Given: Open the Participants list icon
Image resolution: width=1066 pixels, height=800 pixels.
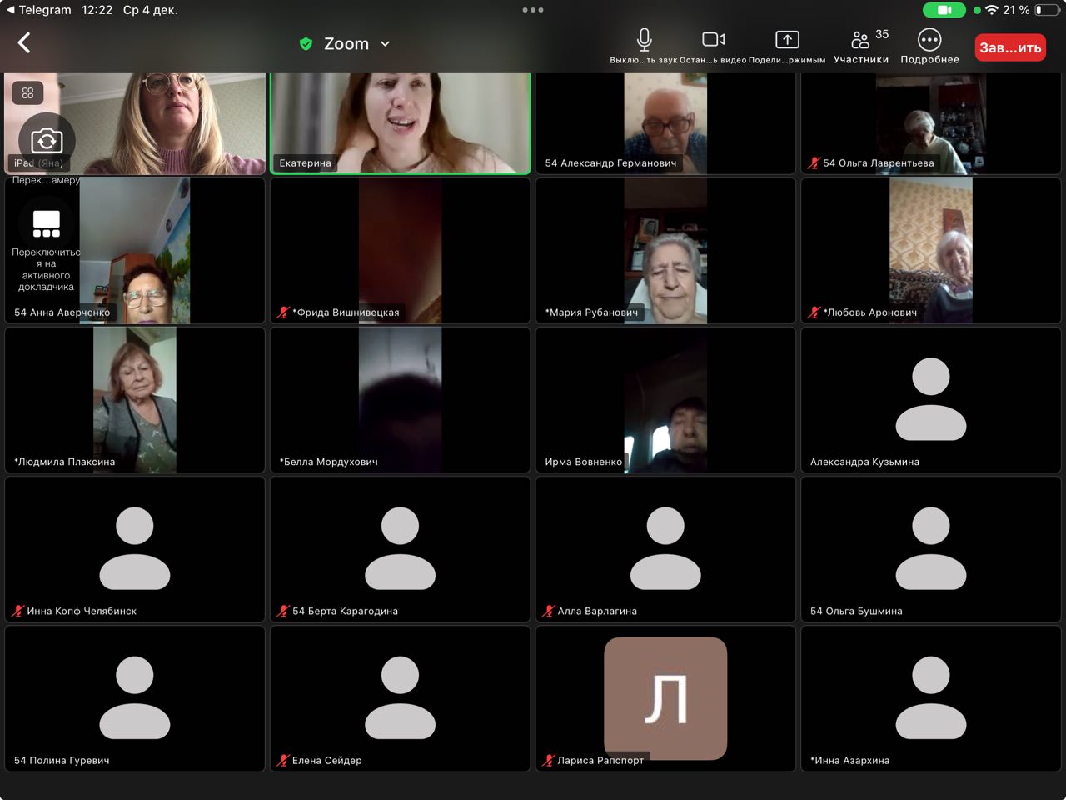Looking at the screenshot, I should [x=860, y=40].
